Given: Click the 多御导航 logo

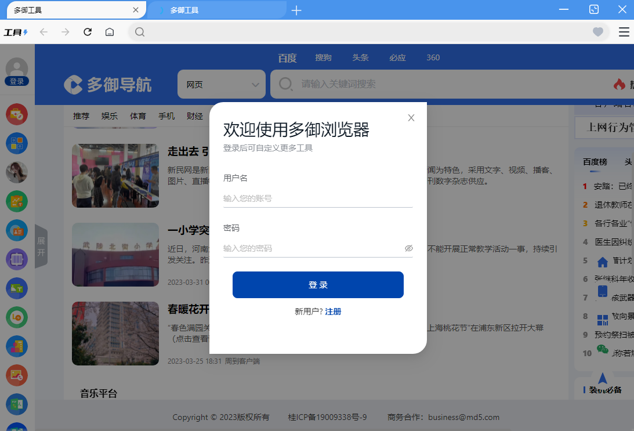Looking at the screenshot, I should pos(109,85).
